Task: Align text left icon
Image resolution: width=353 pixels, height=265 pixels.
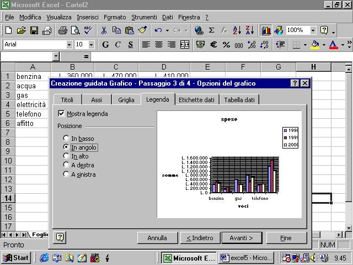Action: tap(146, 45)
